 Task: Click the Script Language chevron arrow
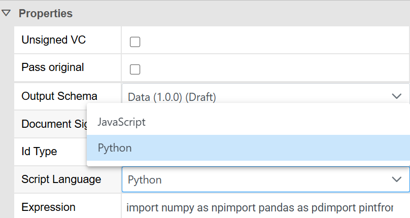396,179
